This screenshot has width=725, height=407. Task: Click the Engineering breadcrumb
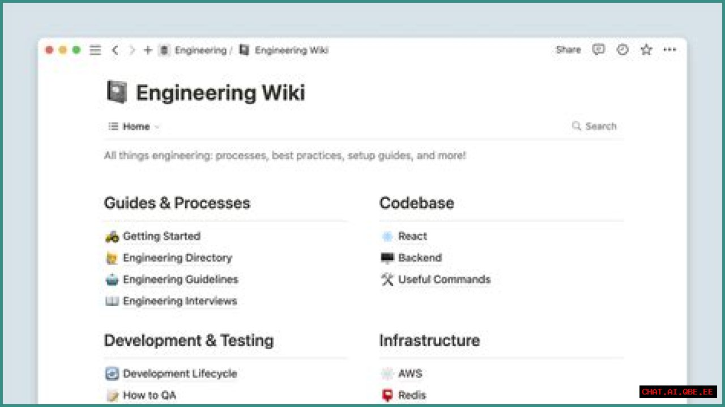[x=200, y=50]
